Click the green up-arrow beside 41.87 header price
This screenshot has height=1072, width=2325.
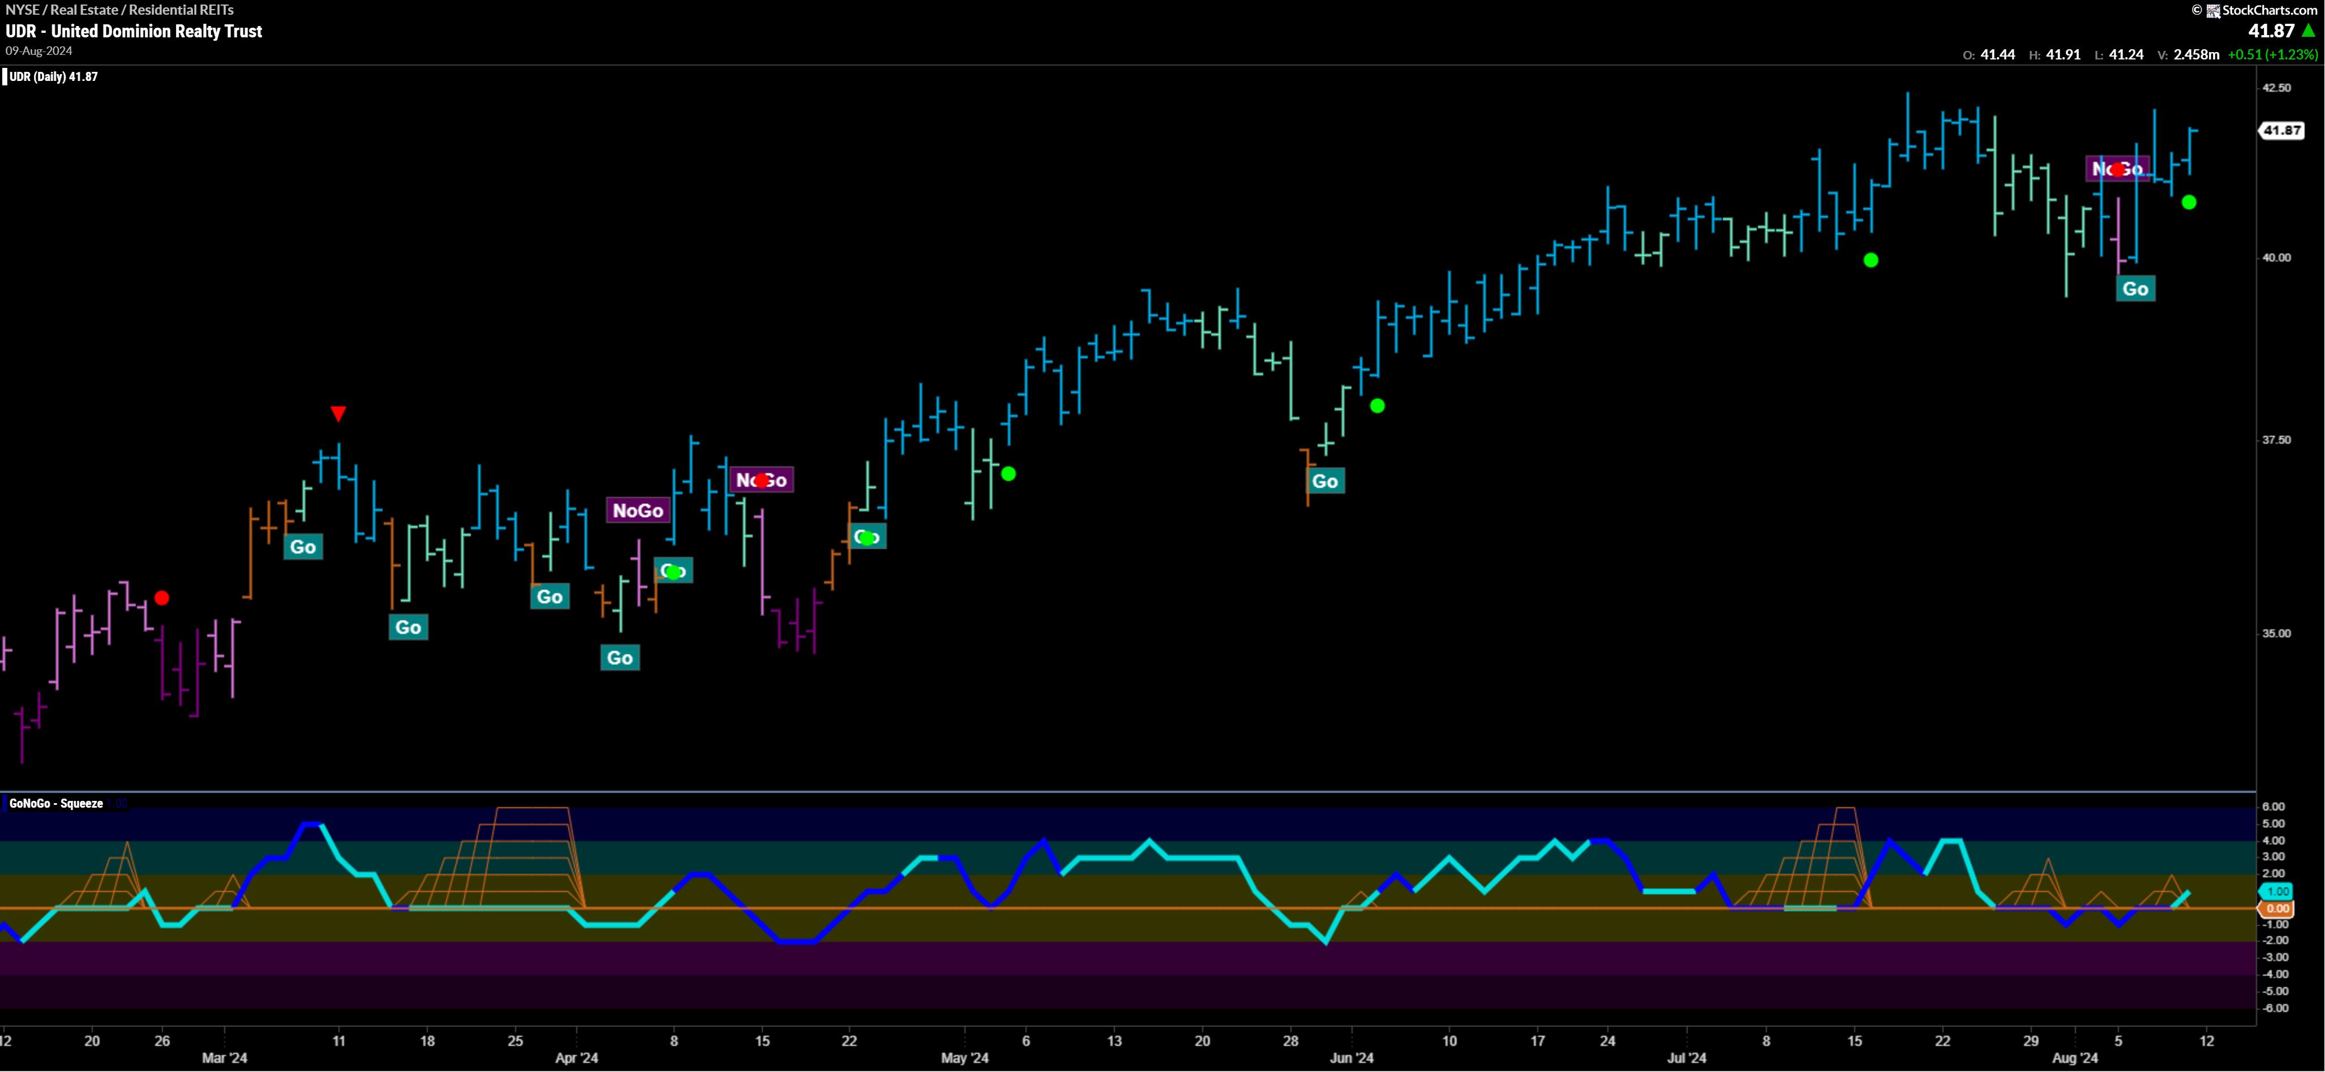coord(2309,31)
